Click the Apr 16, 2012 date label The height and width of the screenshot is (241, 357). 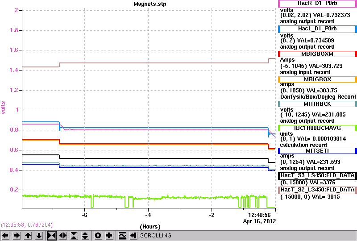[x=259, y=221]
